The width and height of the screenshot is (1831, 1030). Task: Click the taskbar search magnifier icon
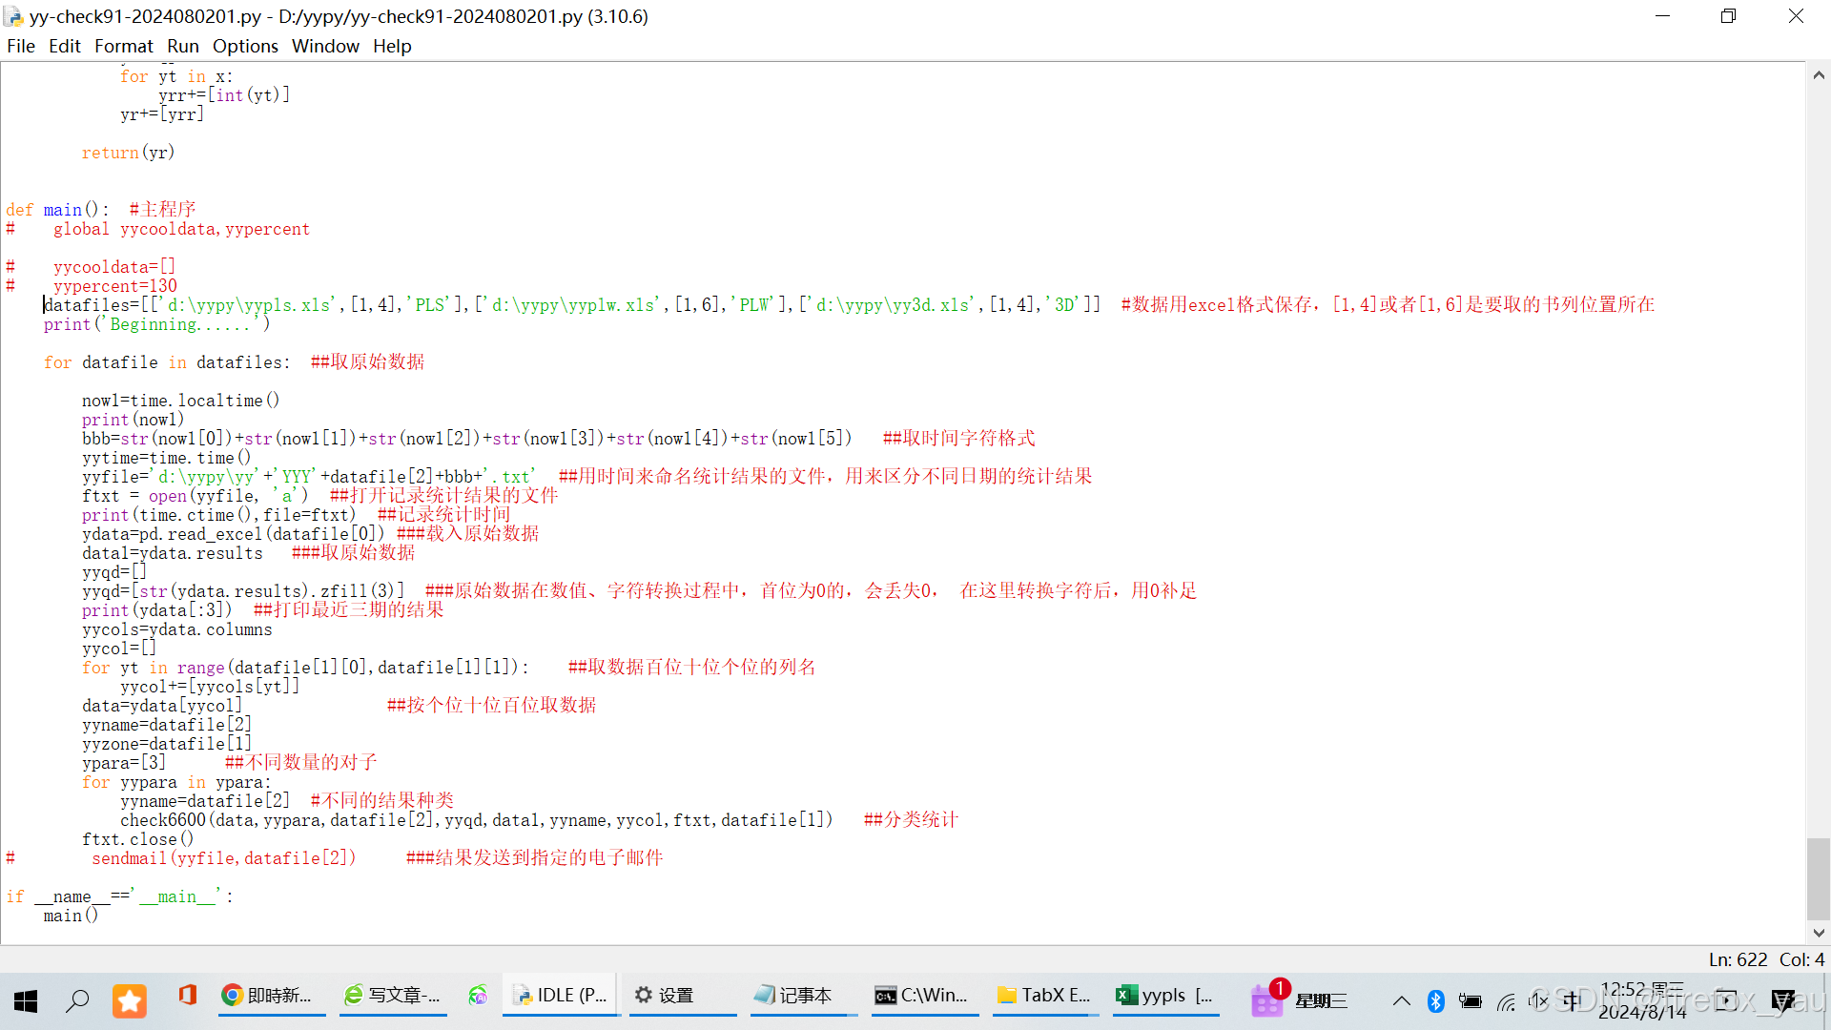click(x=77, y=1000)
